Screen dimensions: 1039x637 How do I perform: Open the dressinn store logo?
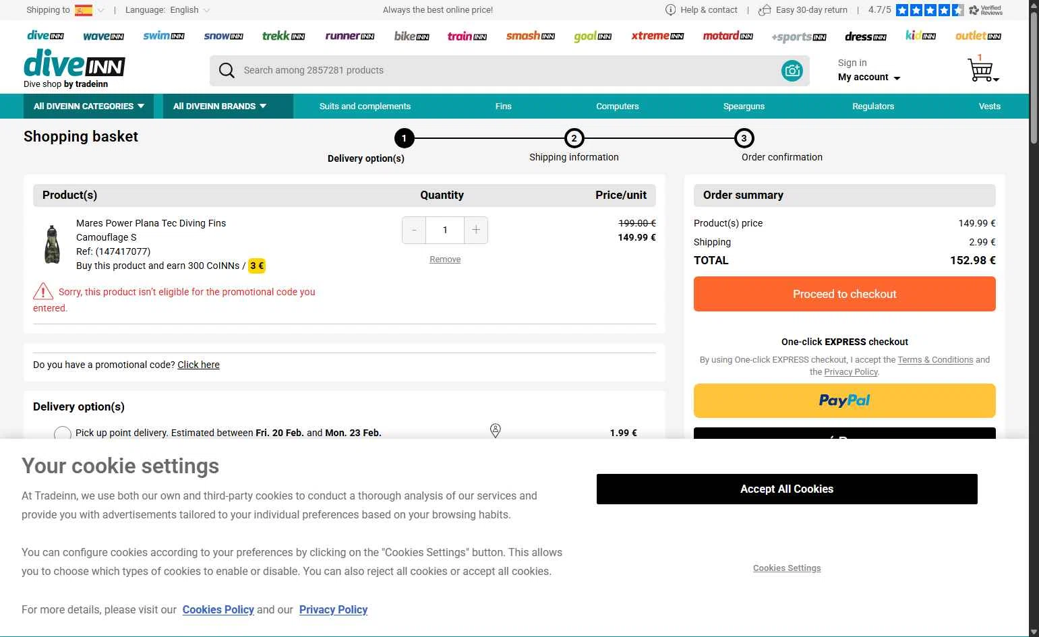pos(866,36)
